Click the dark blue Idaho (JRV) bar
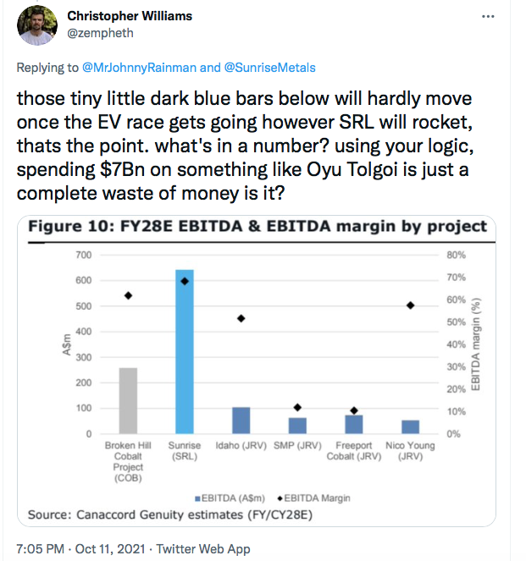 coord(241,421)
